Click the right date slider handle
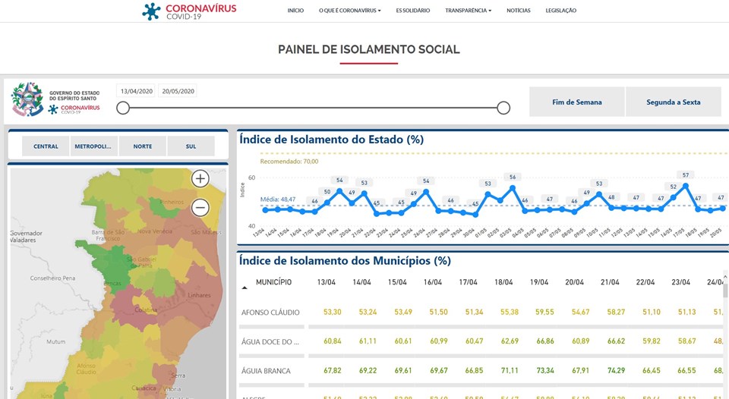729x399 pixels. point(503,108)
